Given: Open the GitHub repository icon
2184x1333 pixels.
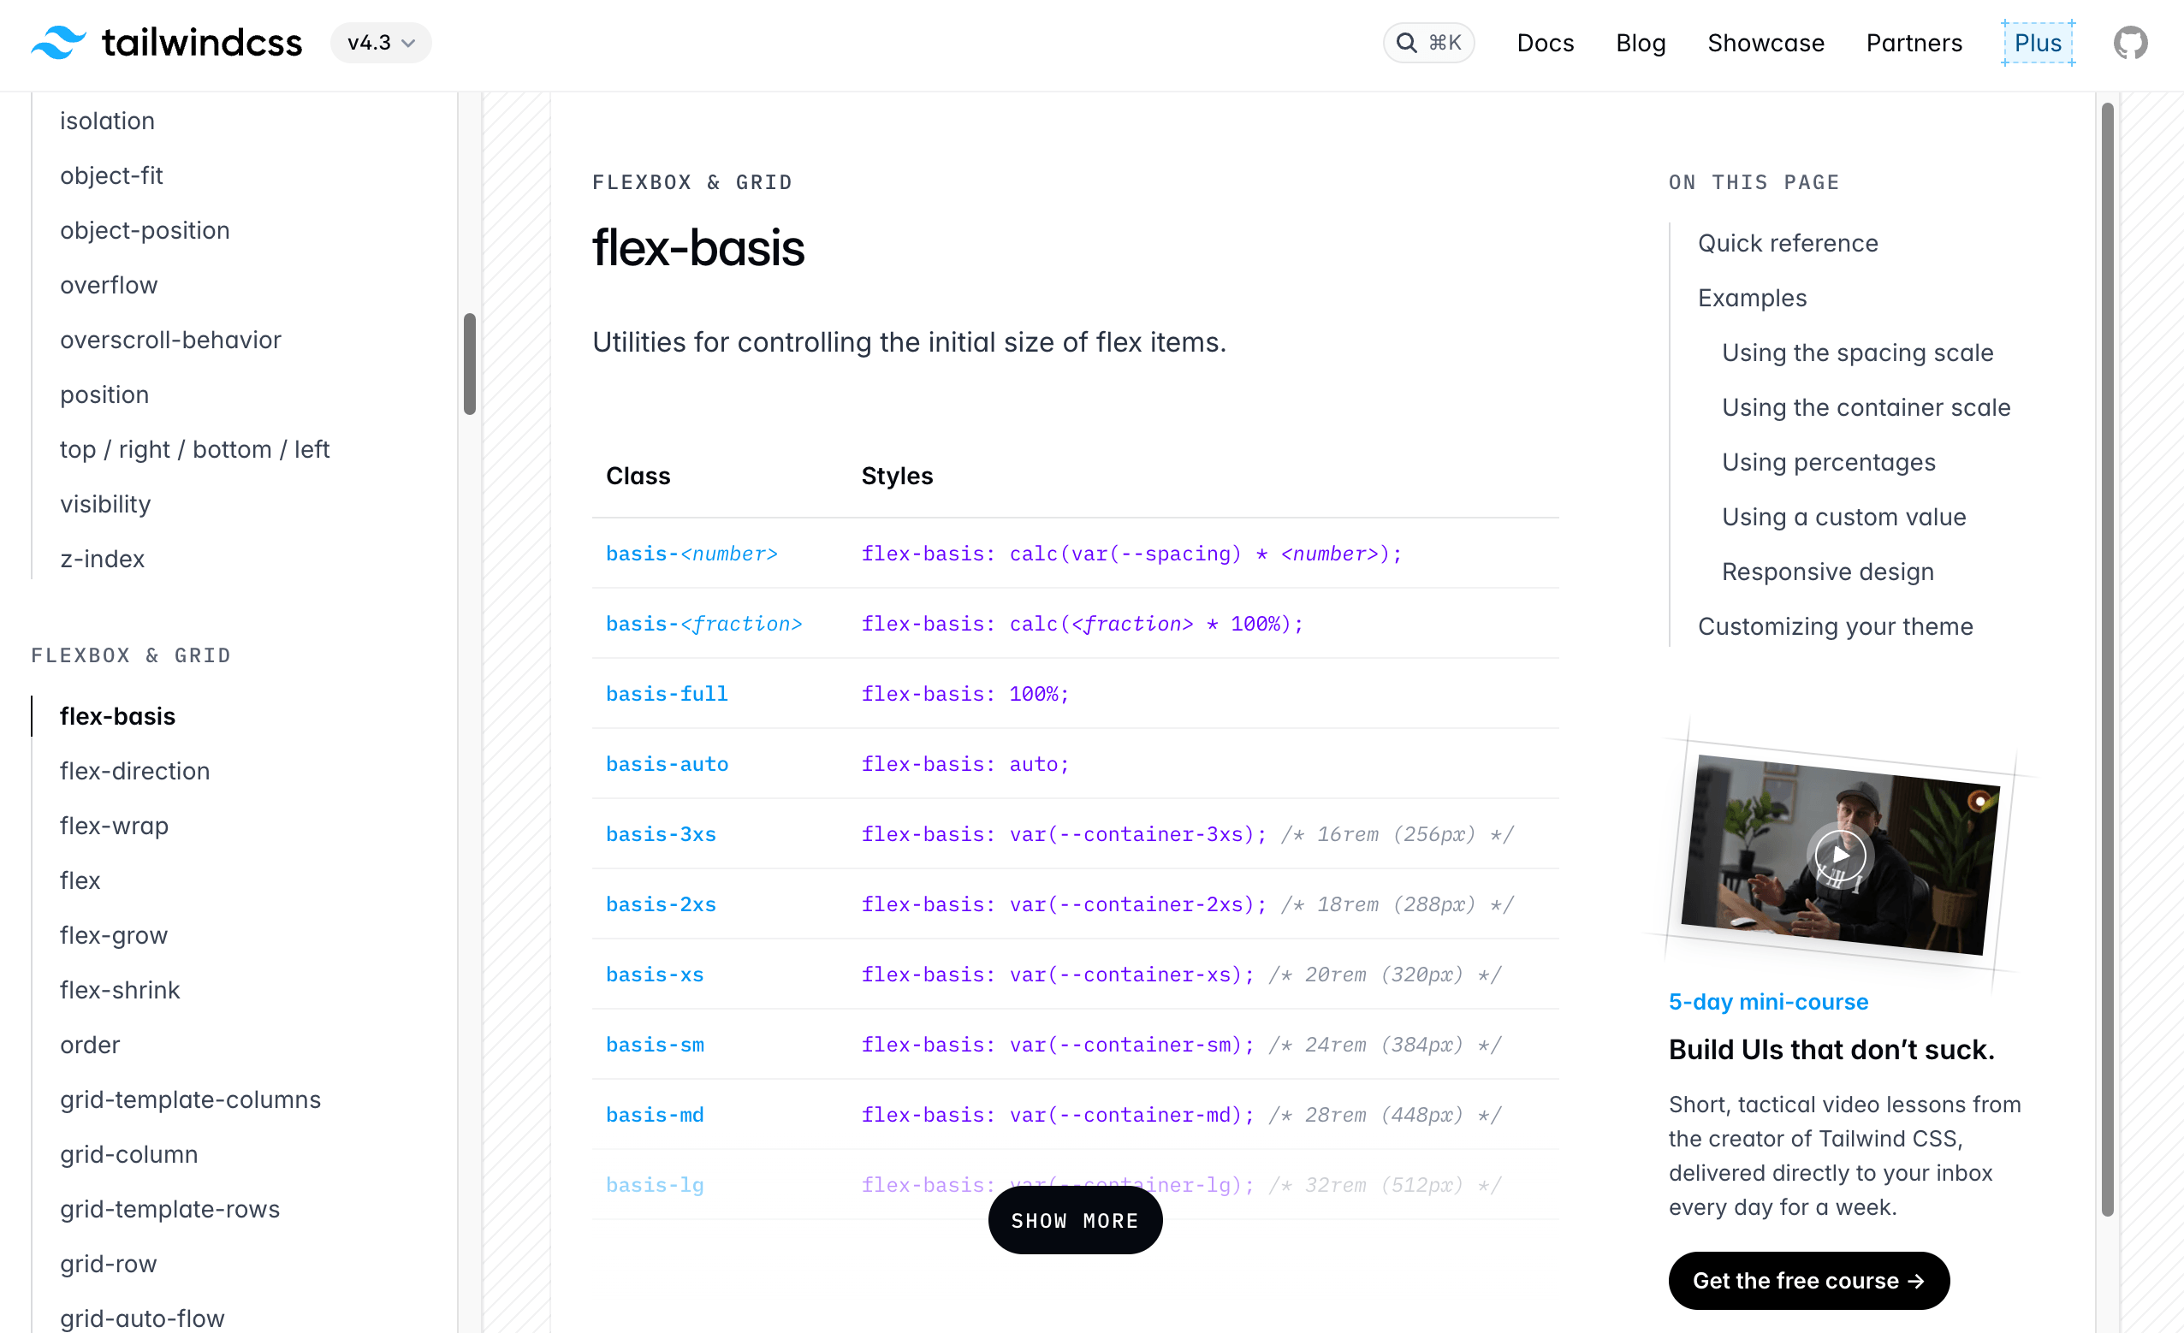Looking at the screenshot, I should [x=2130, y=43].
